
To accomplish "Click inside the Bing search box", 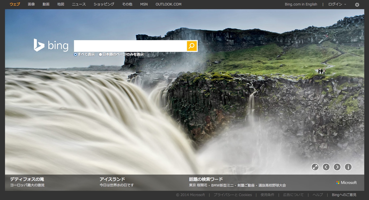I will click(130, 46).
